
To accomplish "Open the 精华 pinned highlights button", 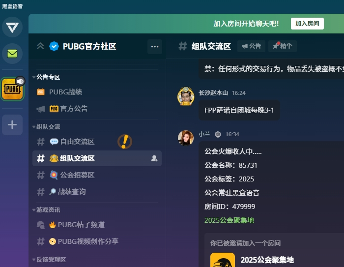I will point(283,46).
